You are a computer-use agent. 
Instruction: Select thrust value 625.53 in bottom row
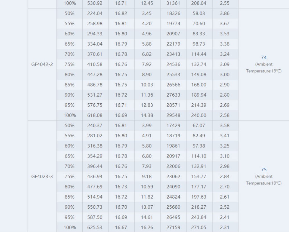pyautogui.click(x=95, y=228)
